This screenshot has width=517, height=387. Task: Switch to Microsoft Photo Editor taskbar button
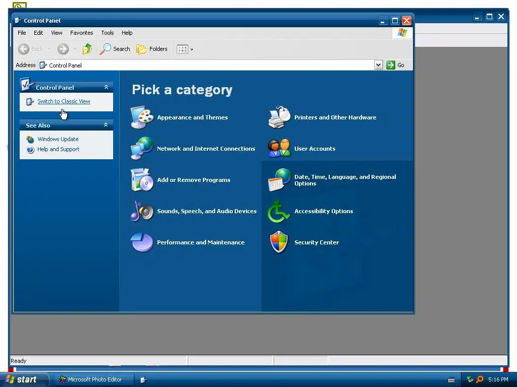tap(93, 379)
